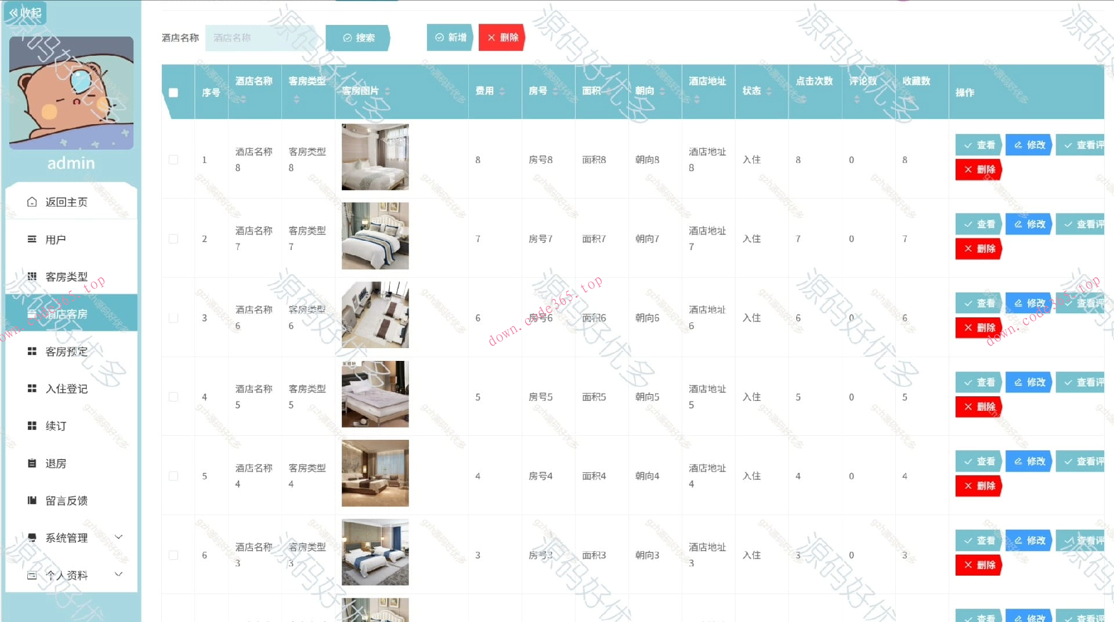Screen dimensions: 1114x622
Task: Sort by the 客房类型 column sort arrows
Action: click(x=296, y=99)
